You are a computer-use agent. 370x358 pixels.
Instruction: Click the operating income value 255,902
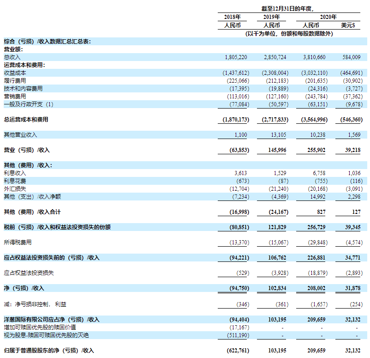click(x=316, y=150)
